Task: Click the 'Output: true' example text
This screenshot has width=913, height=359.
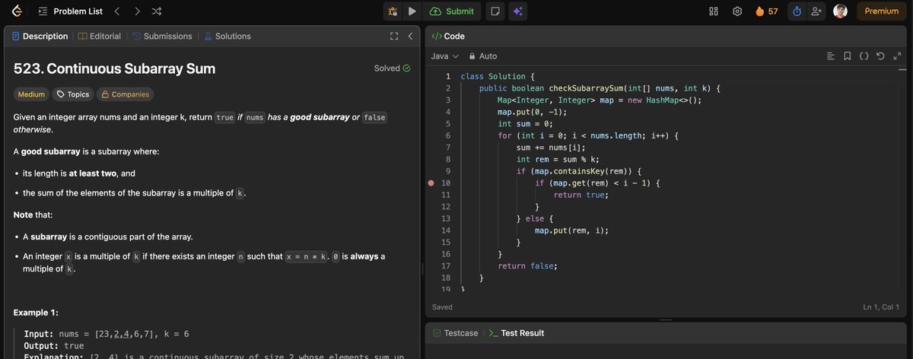Action: 54,345
